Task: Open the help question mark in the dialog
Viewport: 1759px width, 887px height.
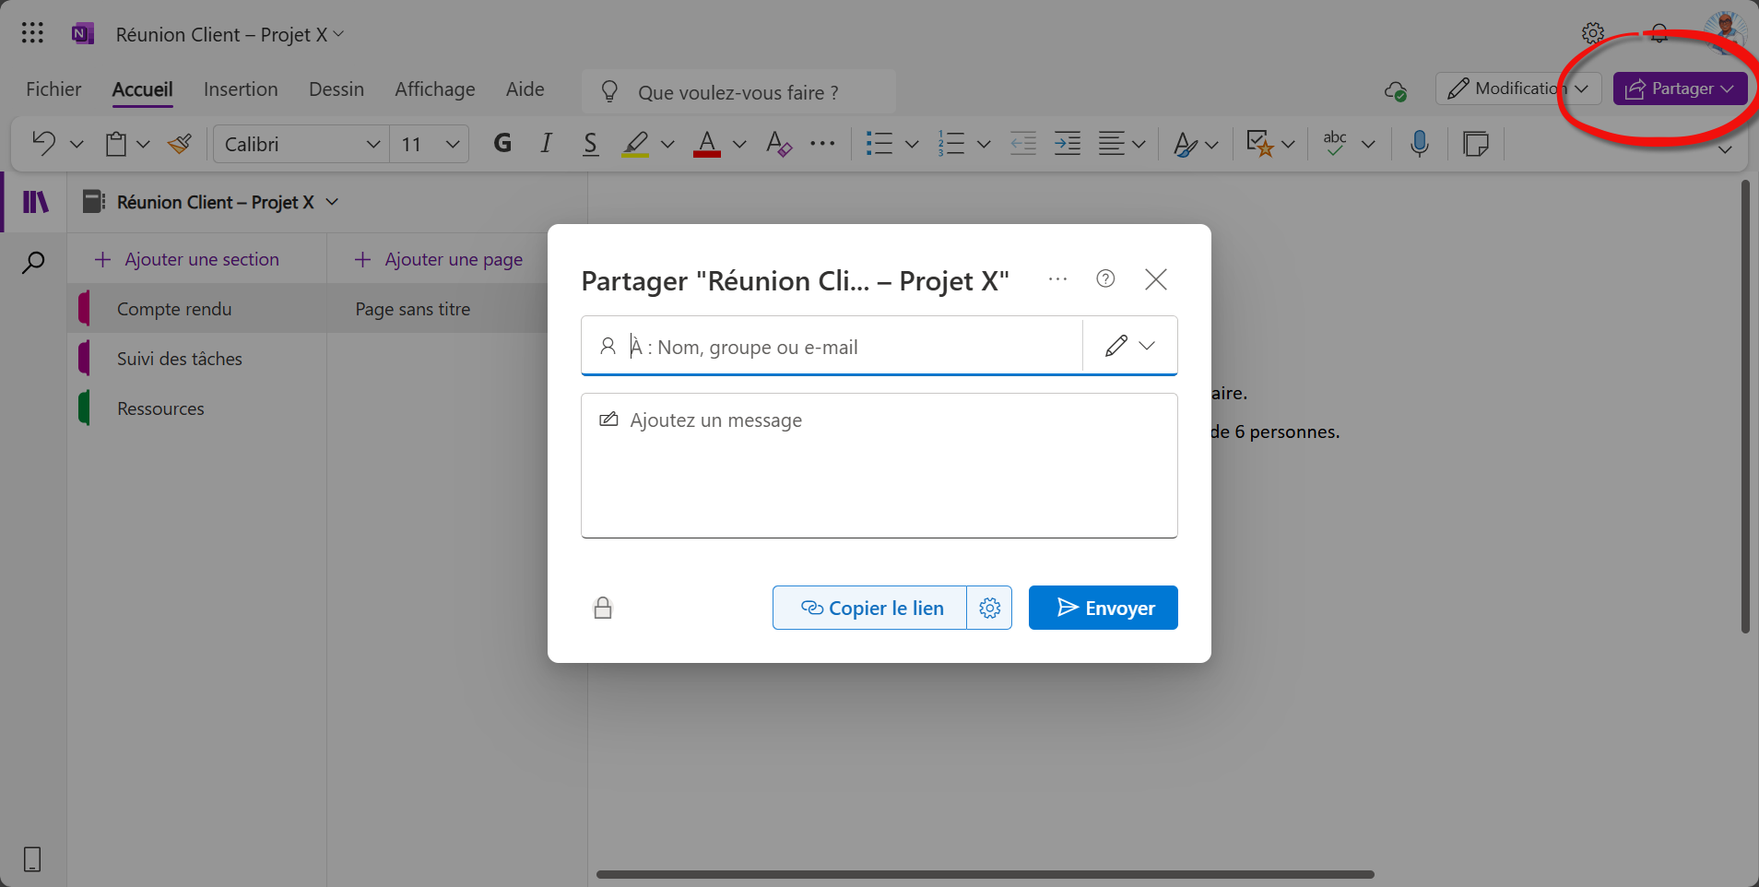Action: tap(1105, 279)
